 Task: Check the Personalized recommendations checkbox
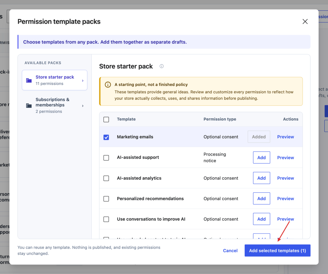click(106, 199)
